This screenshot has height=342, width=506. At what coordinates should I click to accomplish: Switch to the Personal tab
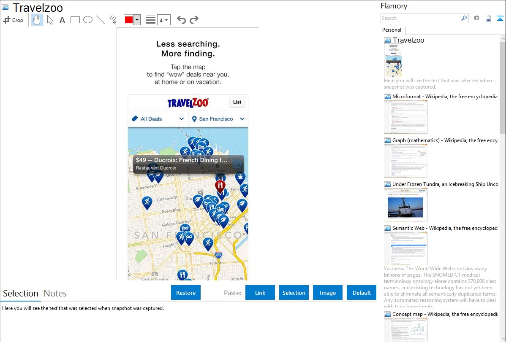[x=392, y=30]
